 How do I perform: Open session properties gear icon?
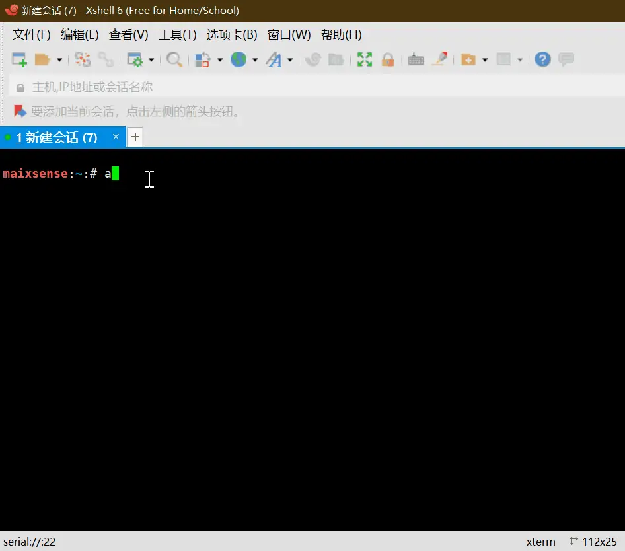(x=135, y=60)
